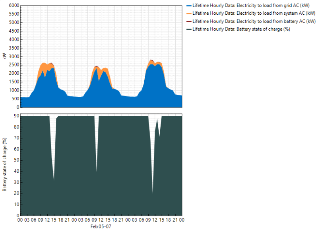The width and height of the screenshot is (318, 232).
Task: Click the highest peak of the third load curve
Action: coord(151,60)
